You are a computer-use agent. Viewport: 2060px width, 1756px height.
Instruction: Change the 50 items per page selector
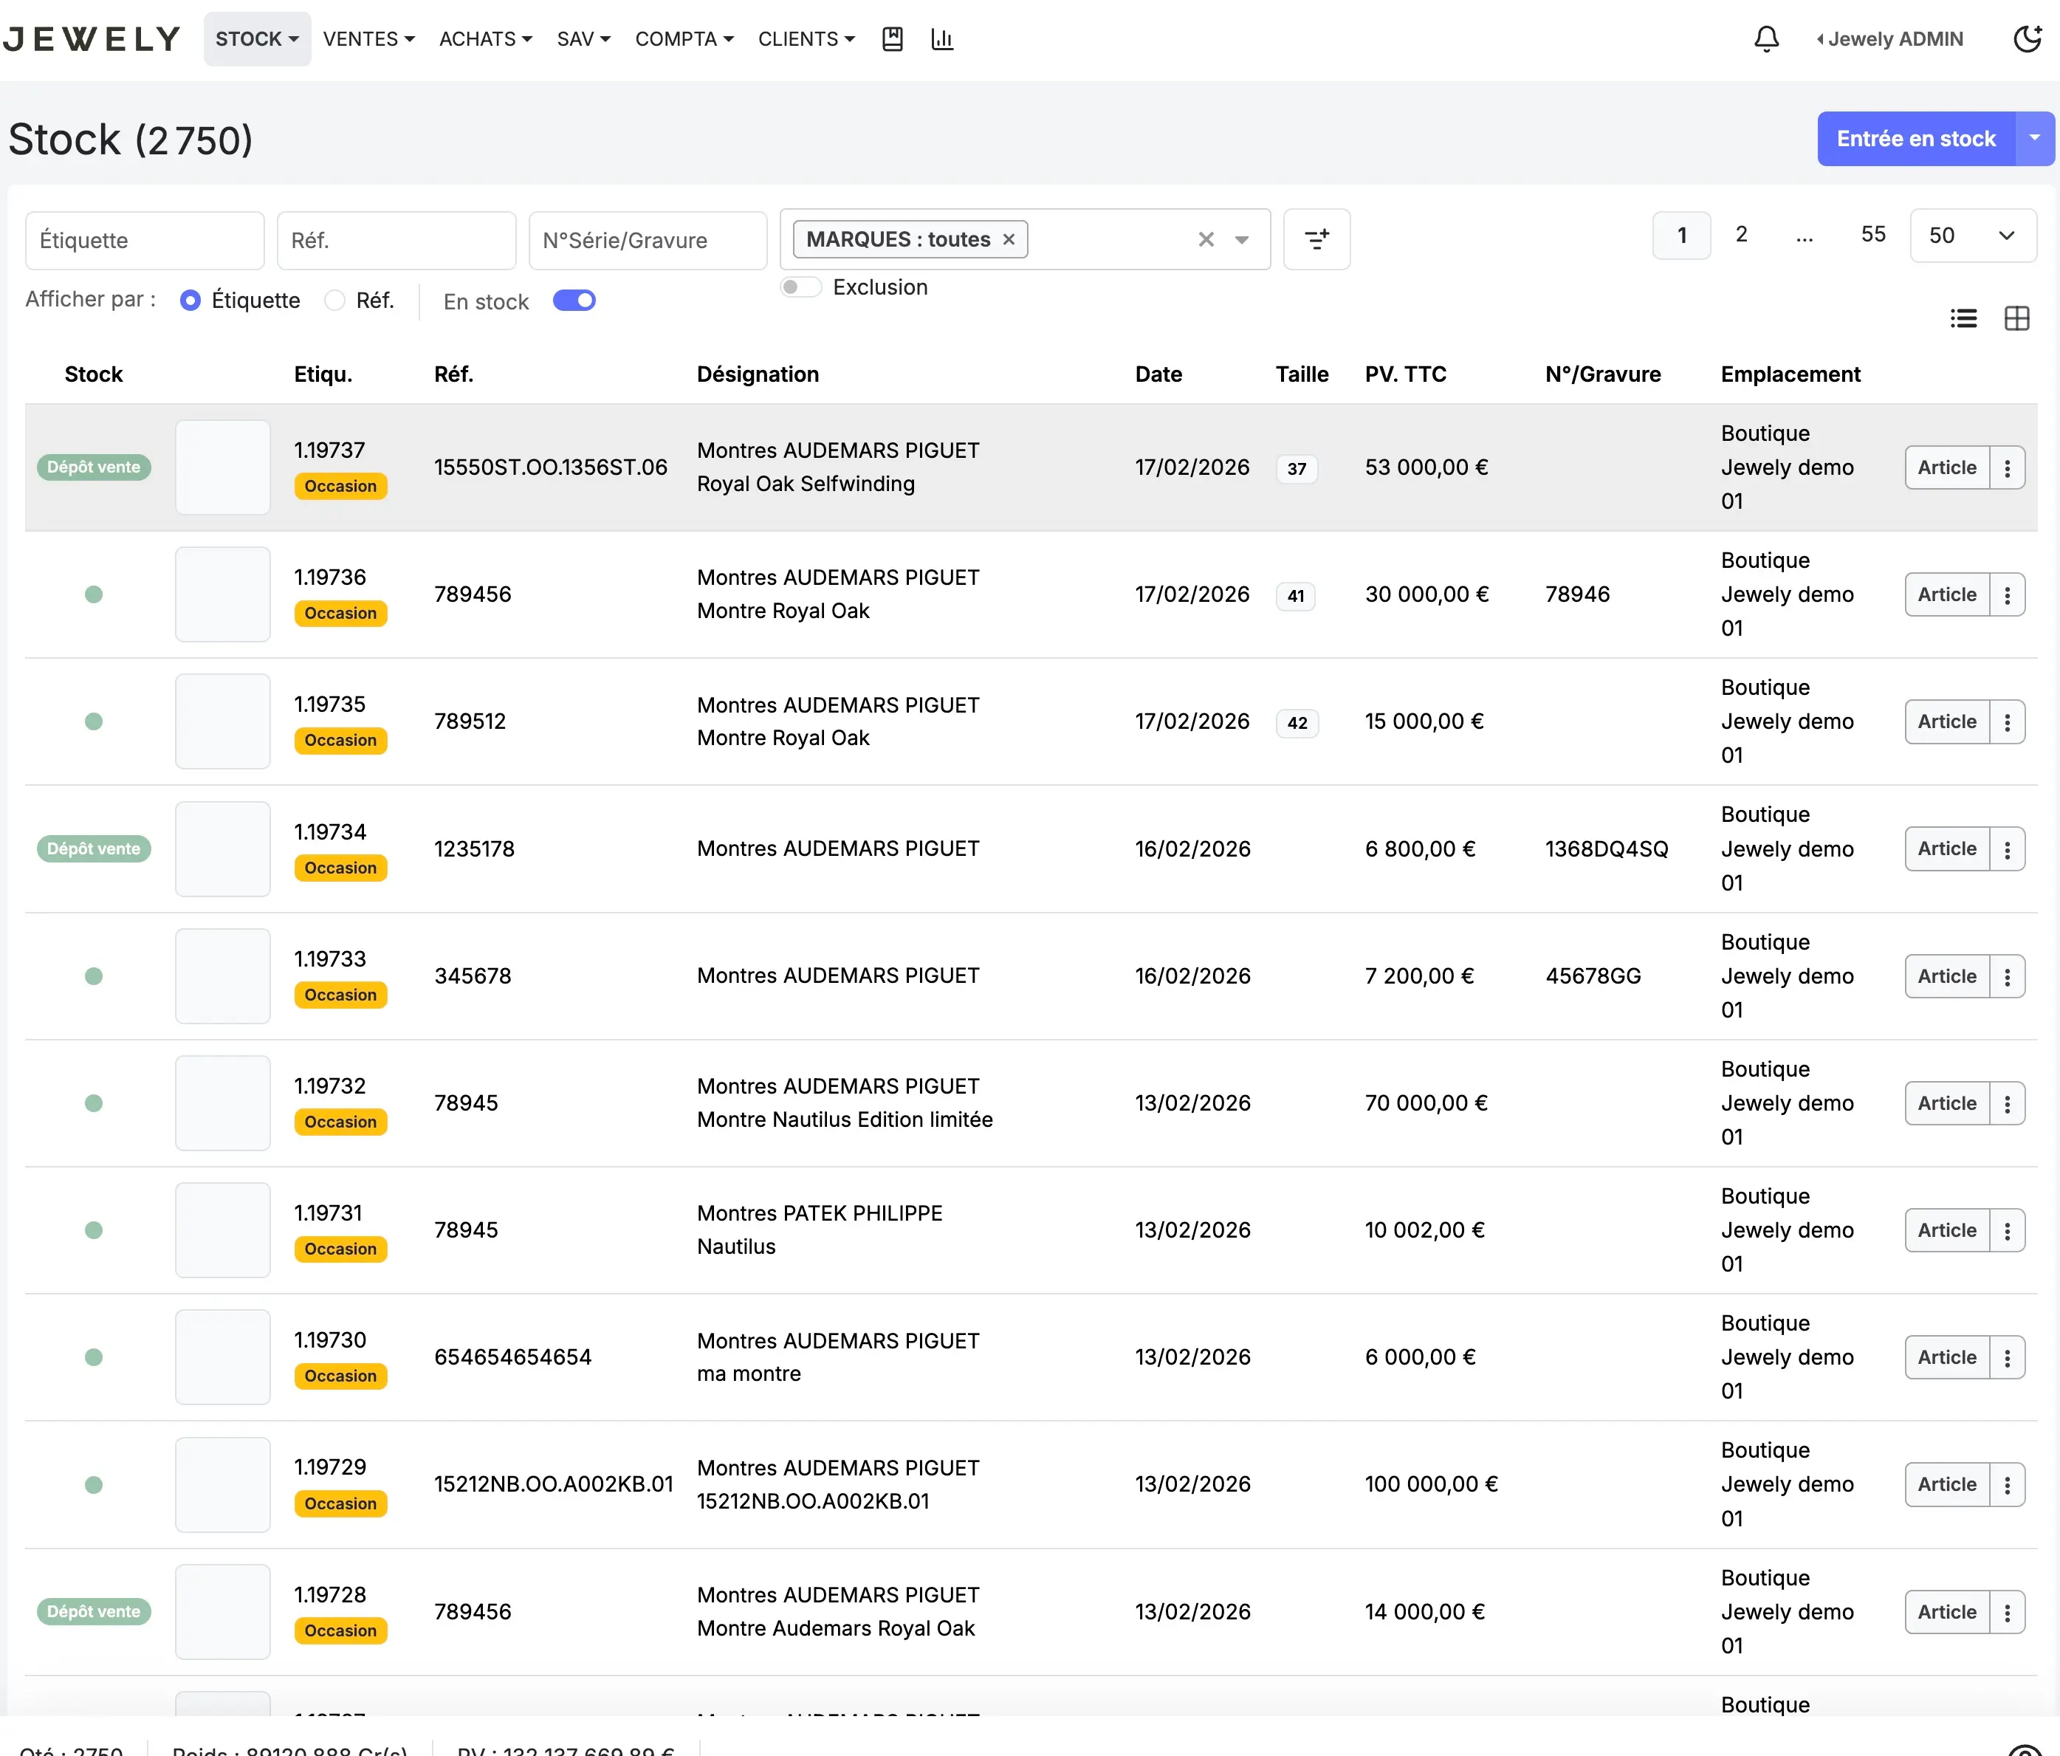pyautogui.click(x=1974, y=236)
